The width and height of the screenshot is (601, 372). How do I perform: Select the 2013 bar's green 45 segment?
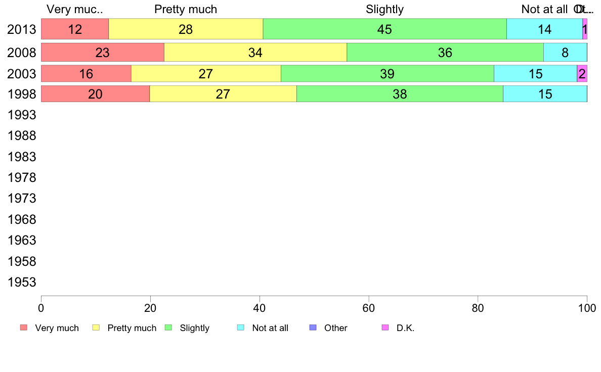(x=385, y=29)
